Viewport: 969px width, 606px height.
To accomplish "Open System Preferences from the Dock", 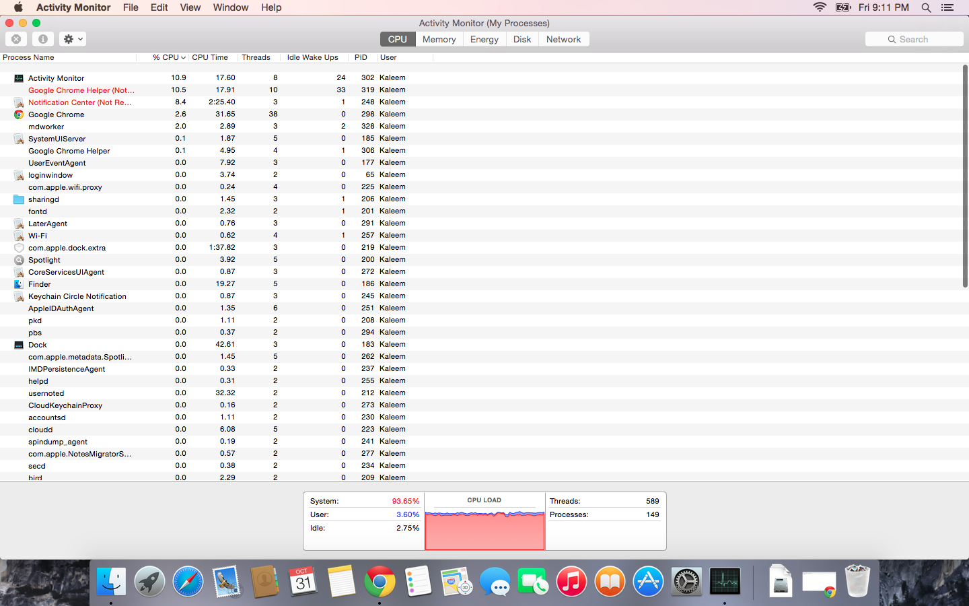I will [x=686, y=581].
